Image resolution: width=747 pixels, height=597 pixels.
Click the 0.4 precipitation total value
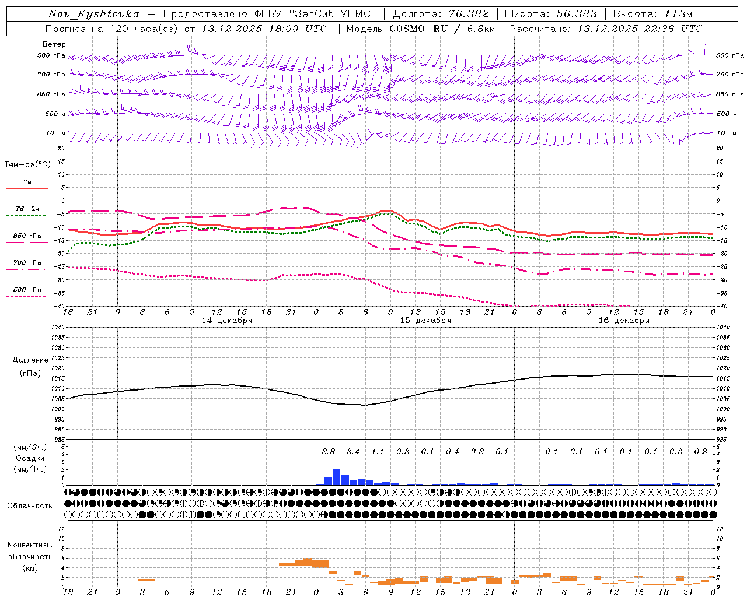(452, 451)
